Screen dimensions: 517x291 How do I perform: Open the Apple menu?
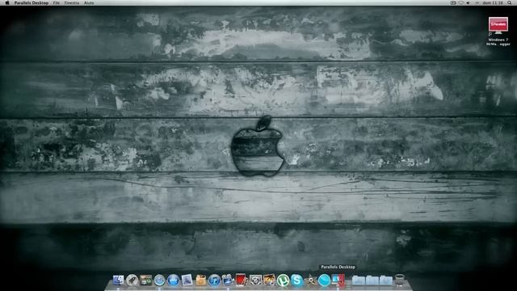coord(7,2)
